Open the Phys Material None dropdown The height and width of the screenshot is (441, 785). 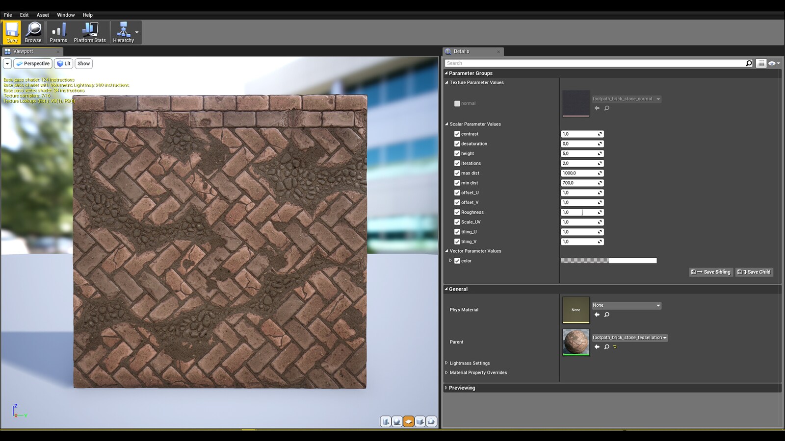(x=658, y=305)
